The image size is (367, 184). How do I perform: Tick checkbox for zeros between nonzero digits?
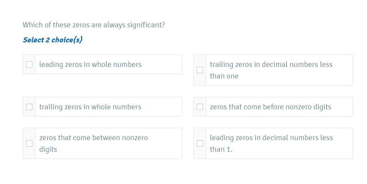29,143
